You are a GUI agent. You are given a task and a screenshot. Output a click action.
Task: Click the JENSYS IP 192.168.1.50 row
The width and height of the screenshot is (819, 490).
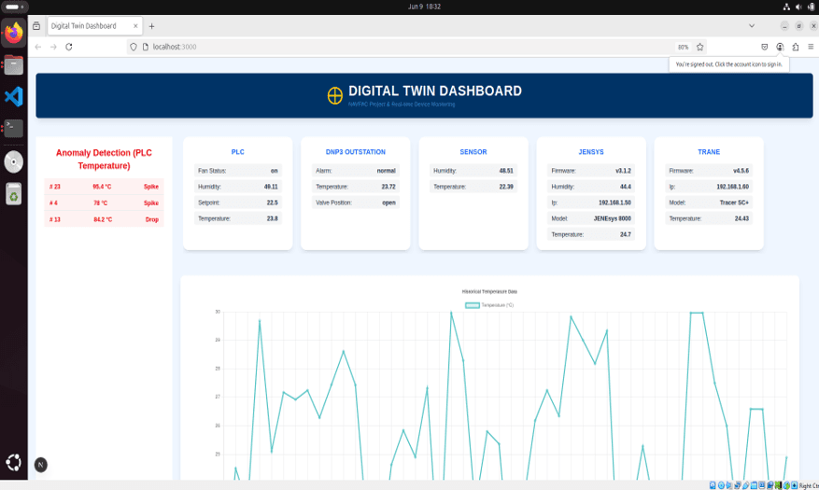tap(591, 203)
